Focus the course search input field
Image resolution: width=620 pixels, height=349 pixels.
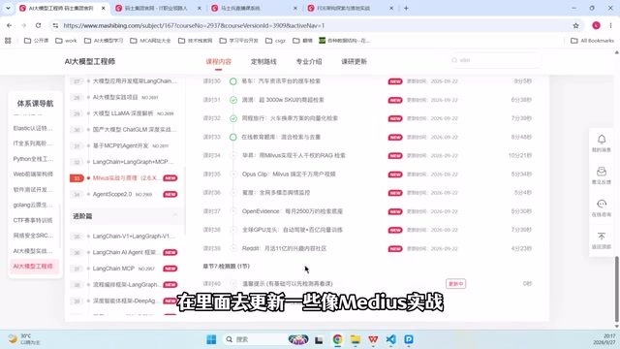pyautogui.click(x=495, y=60)
